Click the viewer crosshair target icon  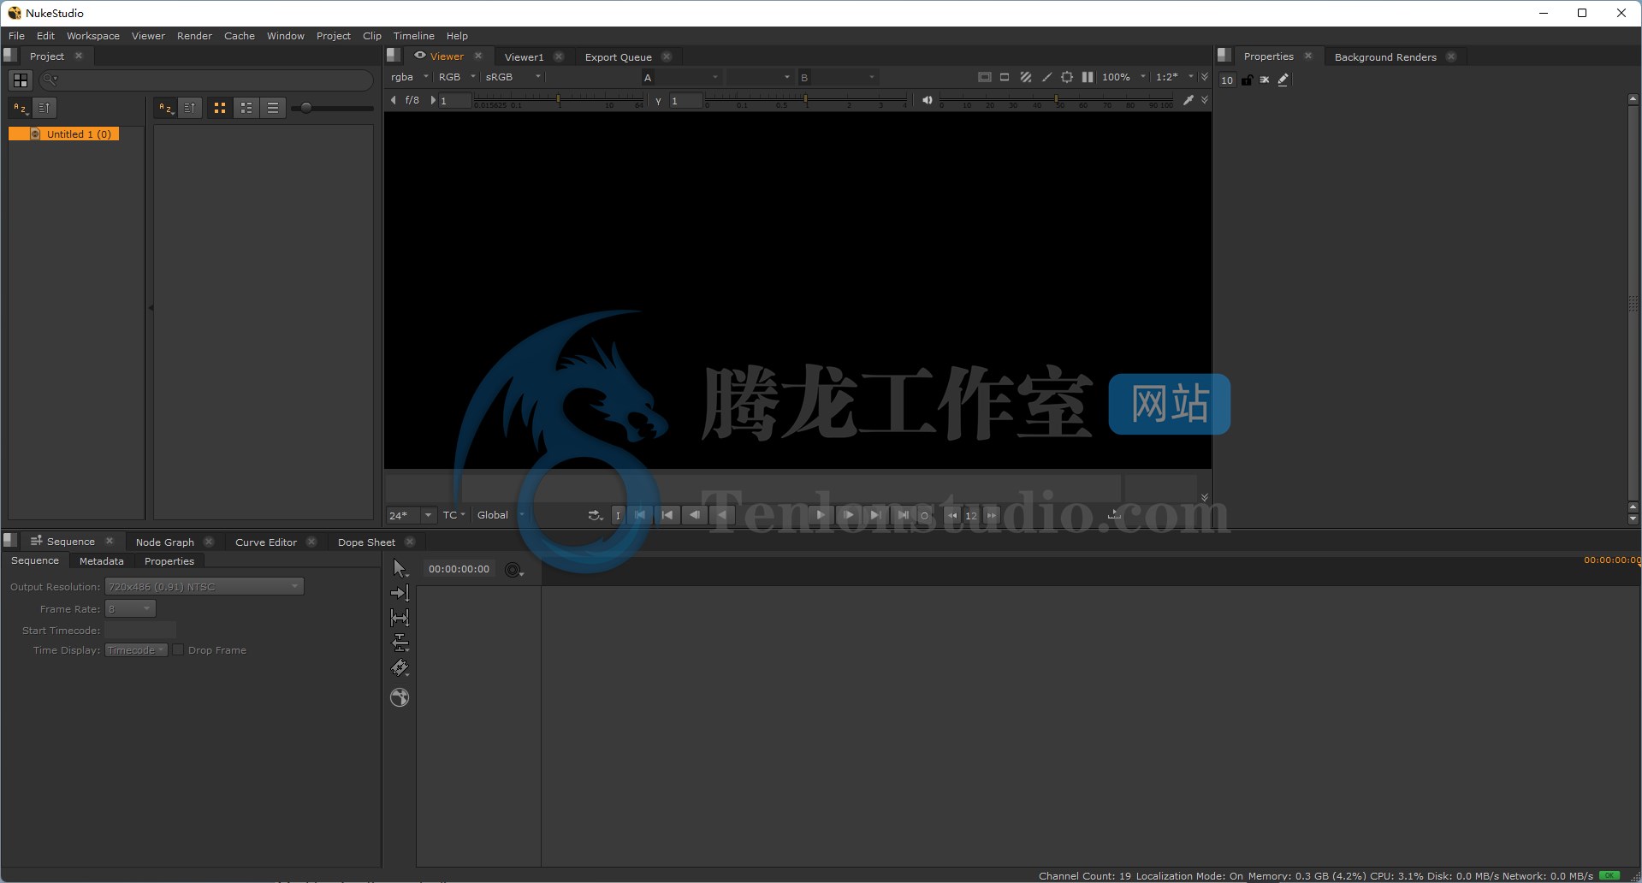point(1067,77)
